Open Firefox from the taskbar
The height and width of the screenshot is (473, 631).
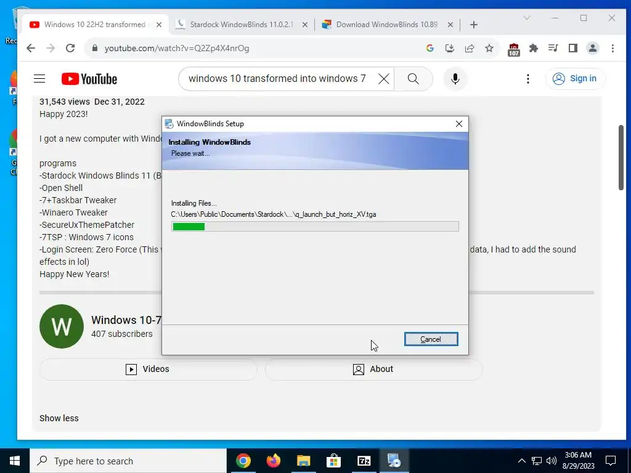(273, 461)
